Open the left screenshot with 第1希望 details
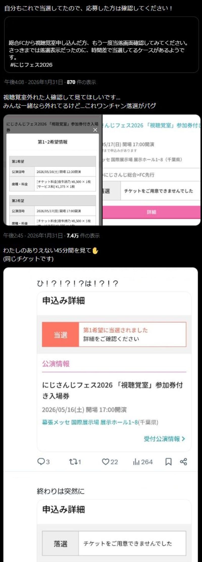This screenshot has height=562, width=202. 53,170
